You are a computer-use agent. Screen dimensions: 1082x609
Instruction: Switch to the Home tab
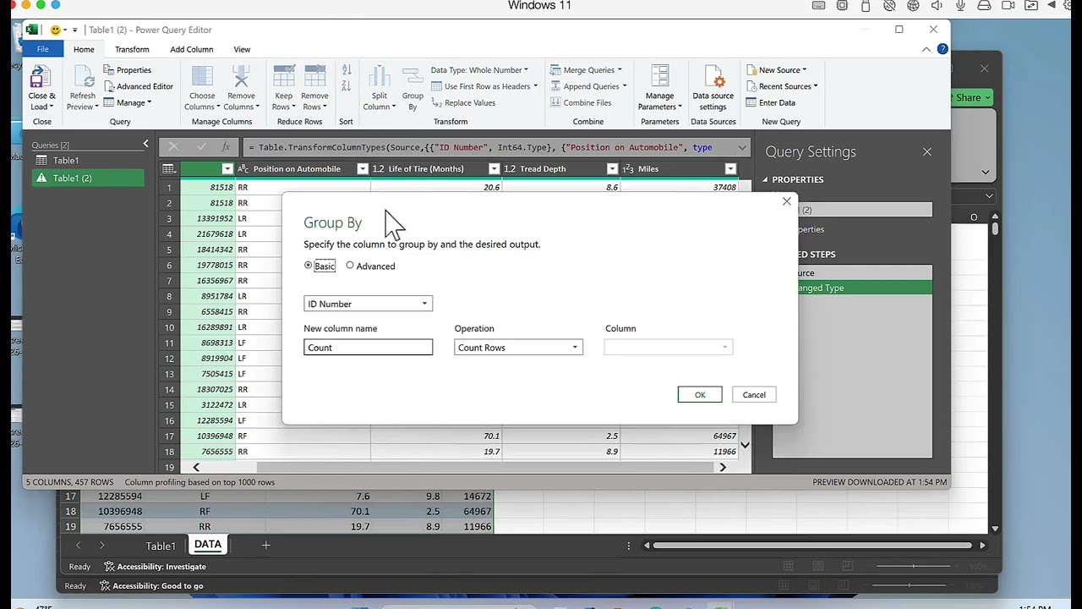tap(84, 49)
